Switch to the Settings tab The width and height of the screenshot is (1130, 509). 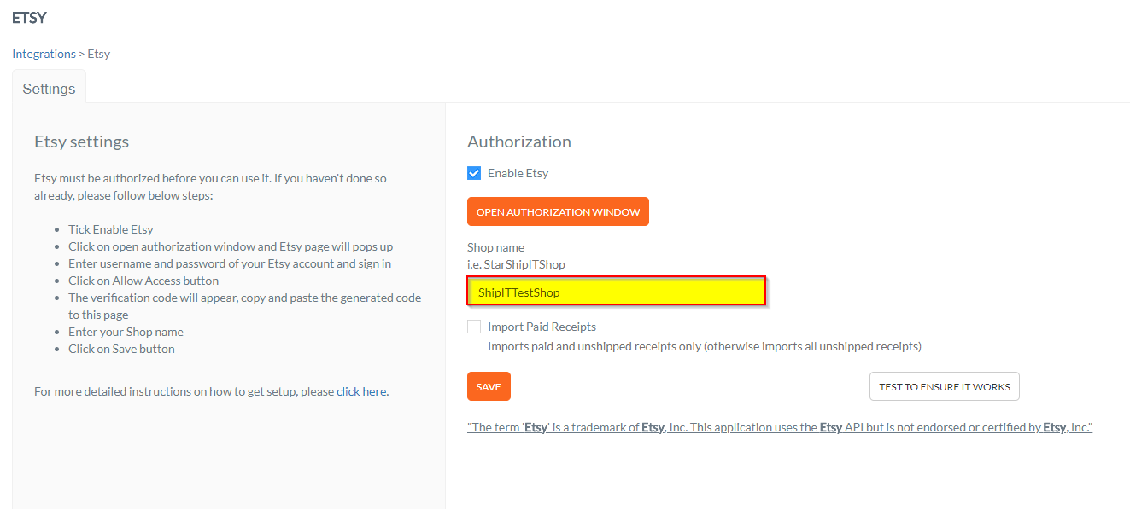click(x=49, y=89)
